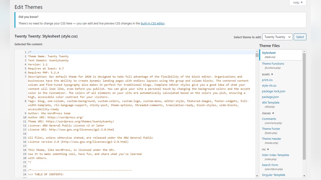Click the 'Theme Name: Twenty Twenty' line
Viewport: 321px width, 180px height.
(x=48, y=56)
